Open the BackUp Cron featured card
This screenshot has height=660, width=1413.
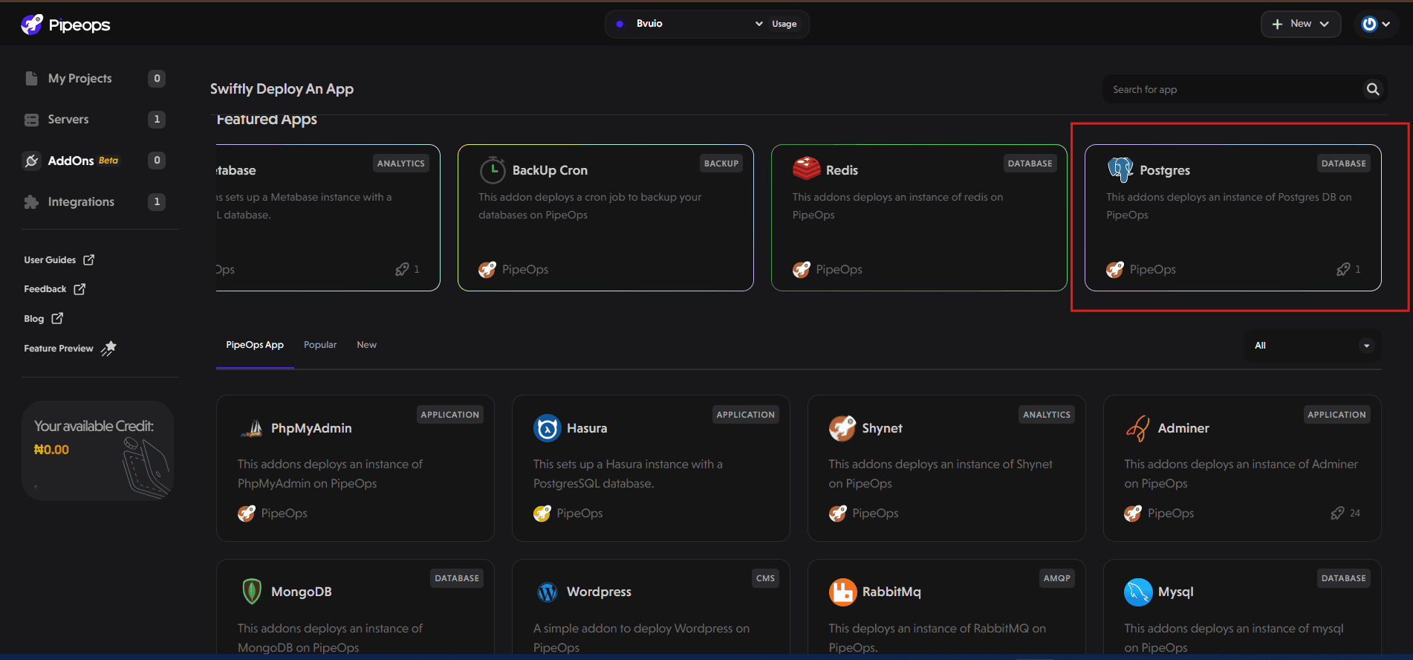605,218
